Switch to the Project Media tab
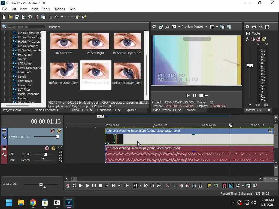This screenshot has height=209, width=279. 12,110
